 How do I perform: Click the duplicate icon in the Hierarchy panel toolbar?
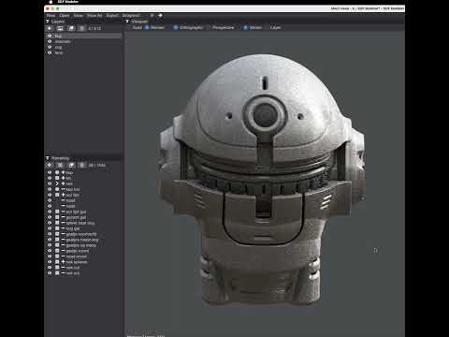tap(71, 165)
